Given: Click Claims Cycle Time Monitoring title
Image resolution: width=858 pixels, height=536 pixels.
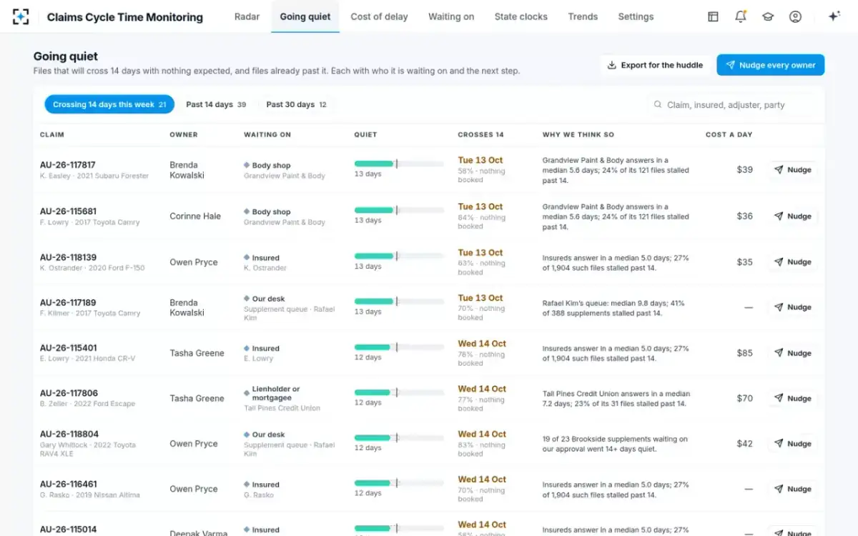Looking at the screenshot, I should click(x=124, y=17).
